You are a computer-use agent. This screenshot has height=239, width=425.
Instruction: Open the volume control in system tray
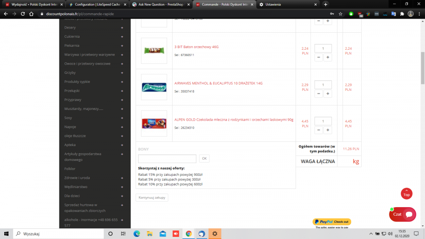tap(390, 233)
